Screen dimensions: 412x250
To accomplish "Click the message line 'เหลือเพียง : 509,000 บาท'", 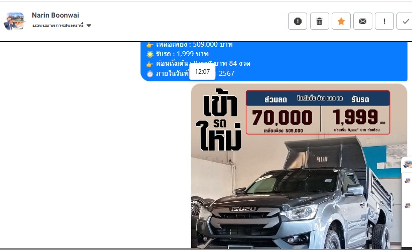I will tap(194, 44).
